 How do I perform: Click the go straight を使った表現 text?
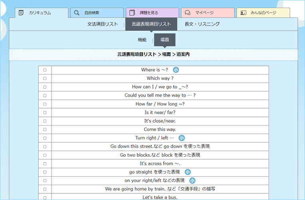[x=154, y=172]
